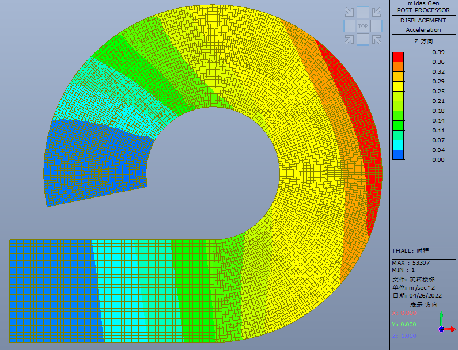Select the upper-left corner arrow of view cube
The height and width of the screenshot is (350, 458).
point(349,12)
